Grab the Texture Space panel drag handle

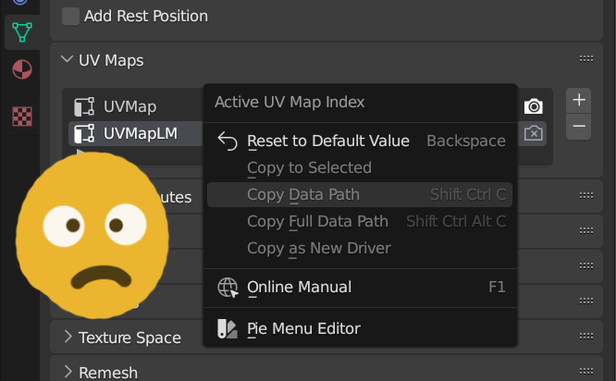coord(586,337)
